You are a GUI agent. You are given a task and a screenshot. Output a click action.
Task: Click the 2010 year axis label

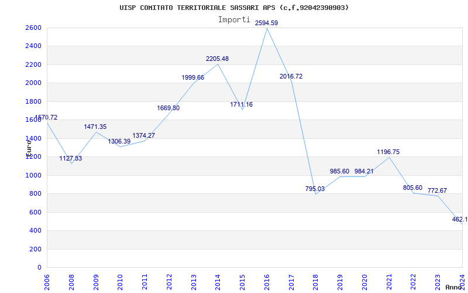click(121, 282)
